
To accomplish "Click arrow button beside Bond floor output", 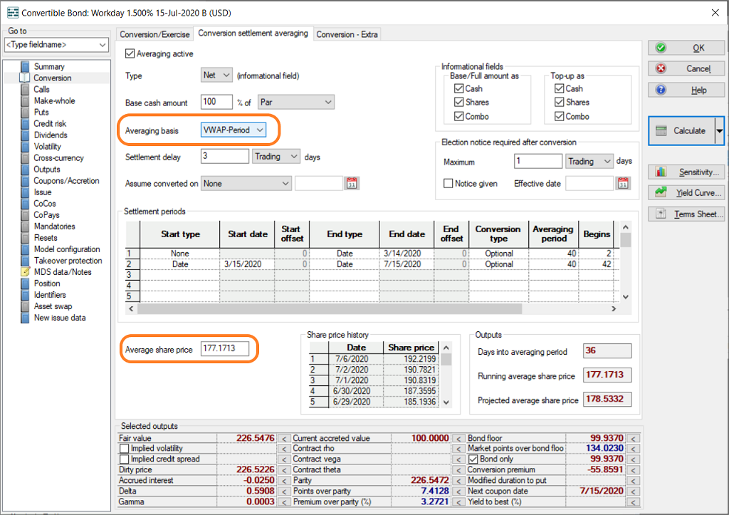I will coord(633,438).
